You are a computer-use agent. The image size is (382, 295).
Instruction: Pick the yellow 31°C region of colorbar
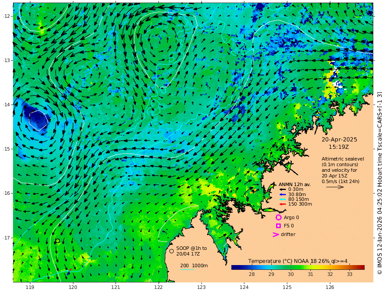pos(311,267)
